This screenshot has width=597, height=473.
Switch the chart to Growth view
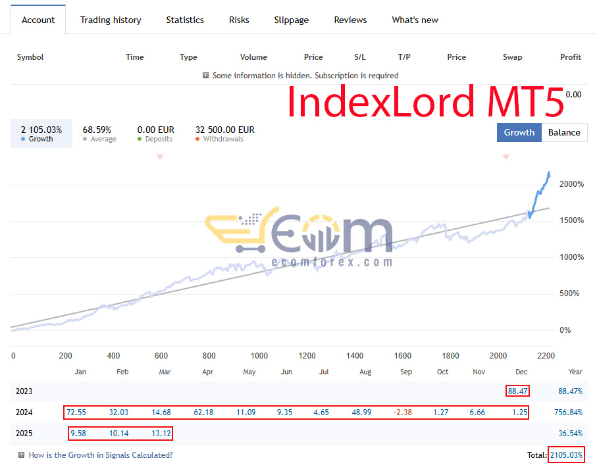tap(519, 132)
